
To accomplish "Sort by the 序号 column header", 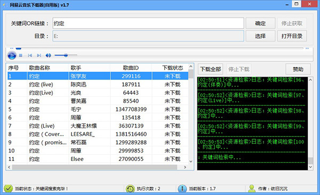I will (x=17, y=67).
